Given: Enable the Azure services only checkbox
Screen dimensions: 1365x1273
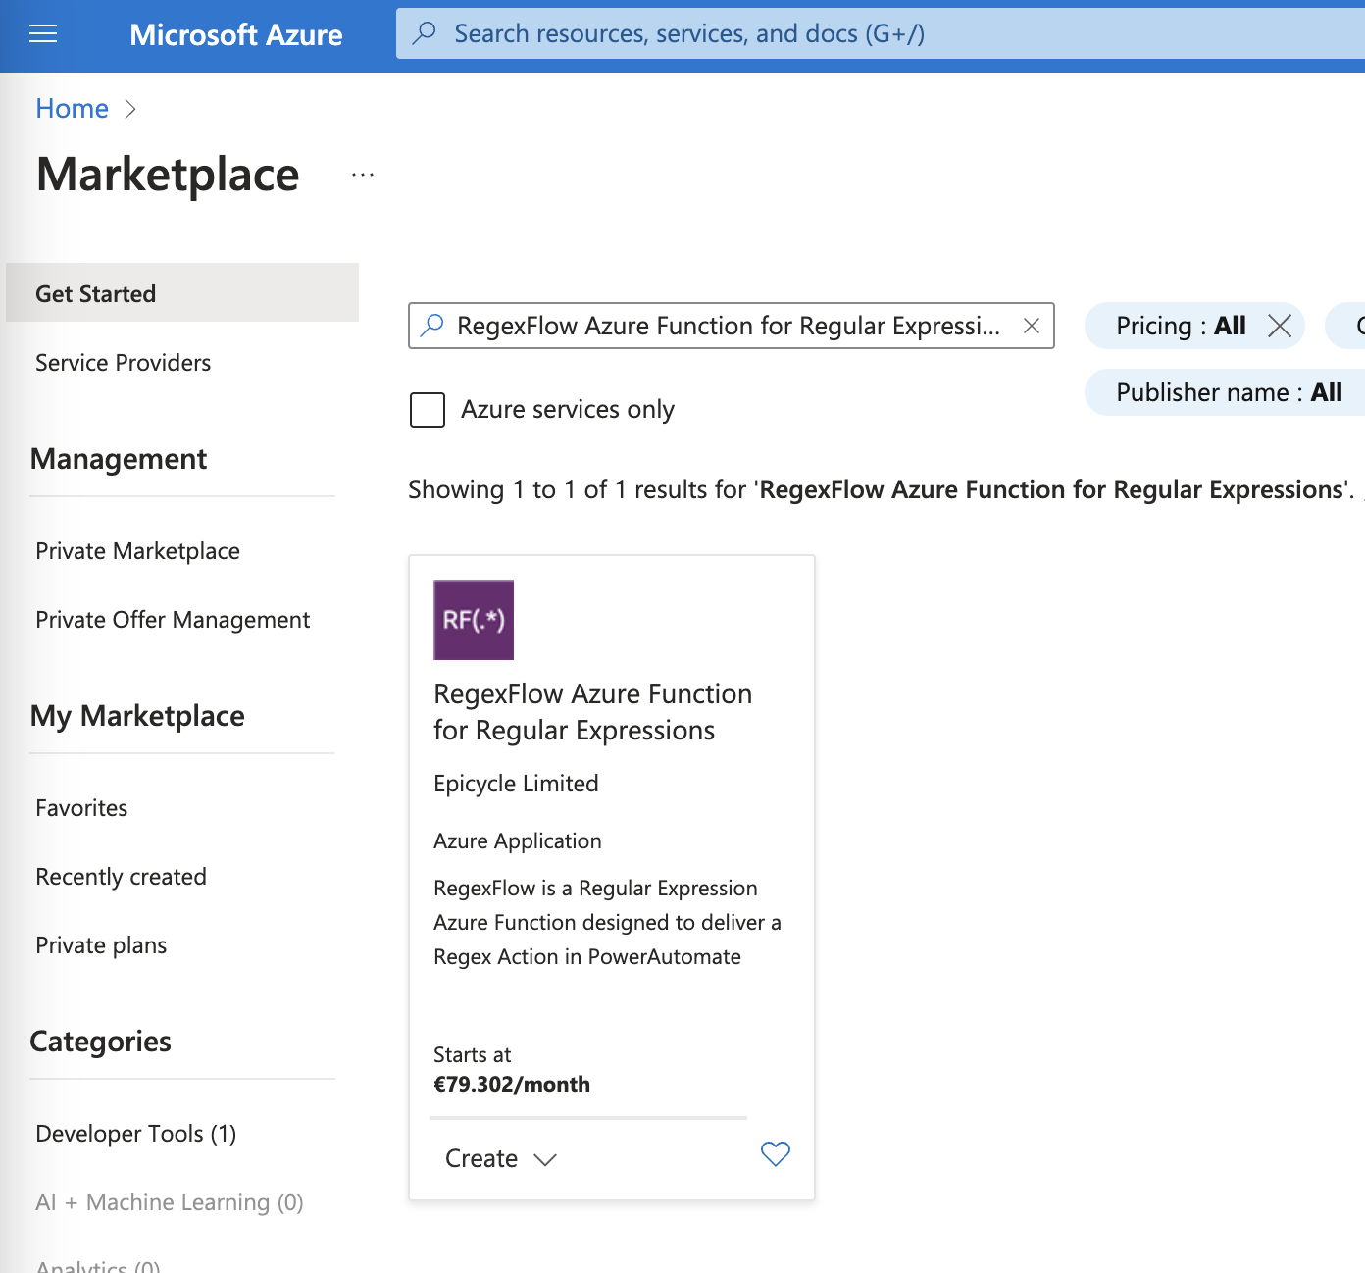Looking at the screenshot, I should (x=428, y=409).
